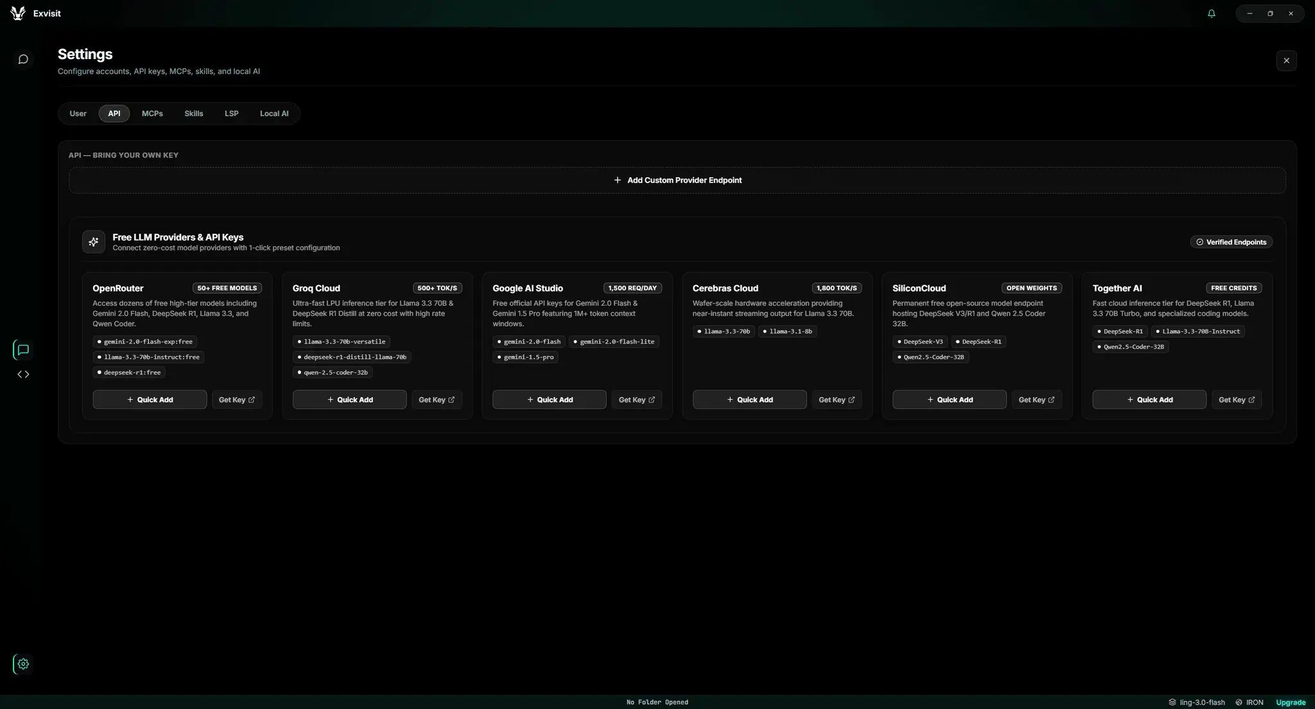Viewport: 1315px width, 709px height.
Task: Quick Add the Groq Cloud provider
Action: (x=350, y=399)
